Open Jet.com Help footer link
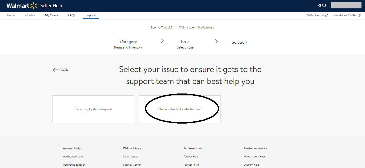This screenshot has width=365, height=168. point(251,165)
